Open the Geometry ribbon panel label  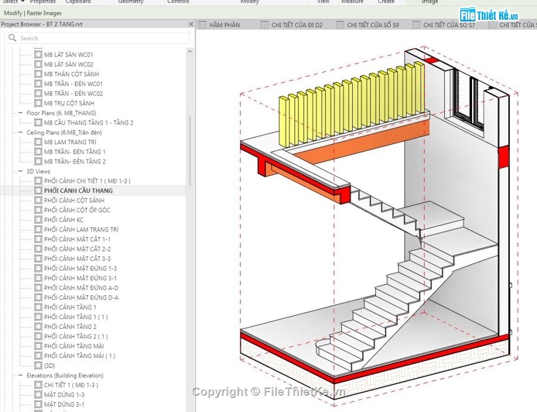[131, 2]
